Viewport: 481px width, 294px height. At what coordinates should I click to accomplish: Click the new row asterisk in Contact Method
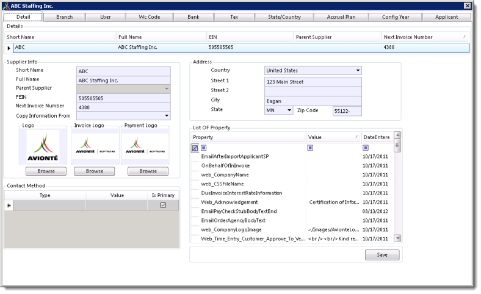point(9,206)
